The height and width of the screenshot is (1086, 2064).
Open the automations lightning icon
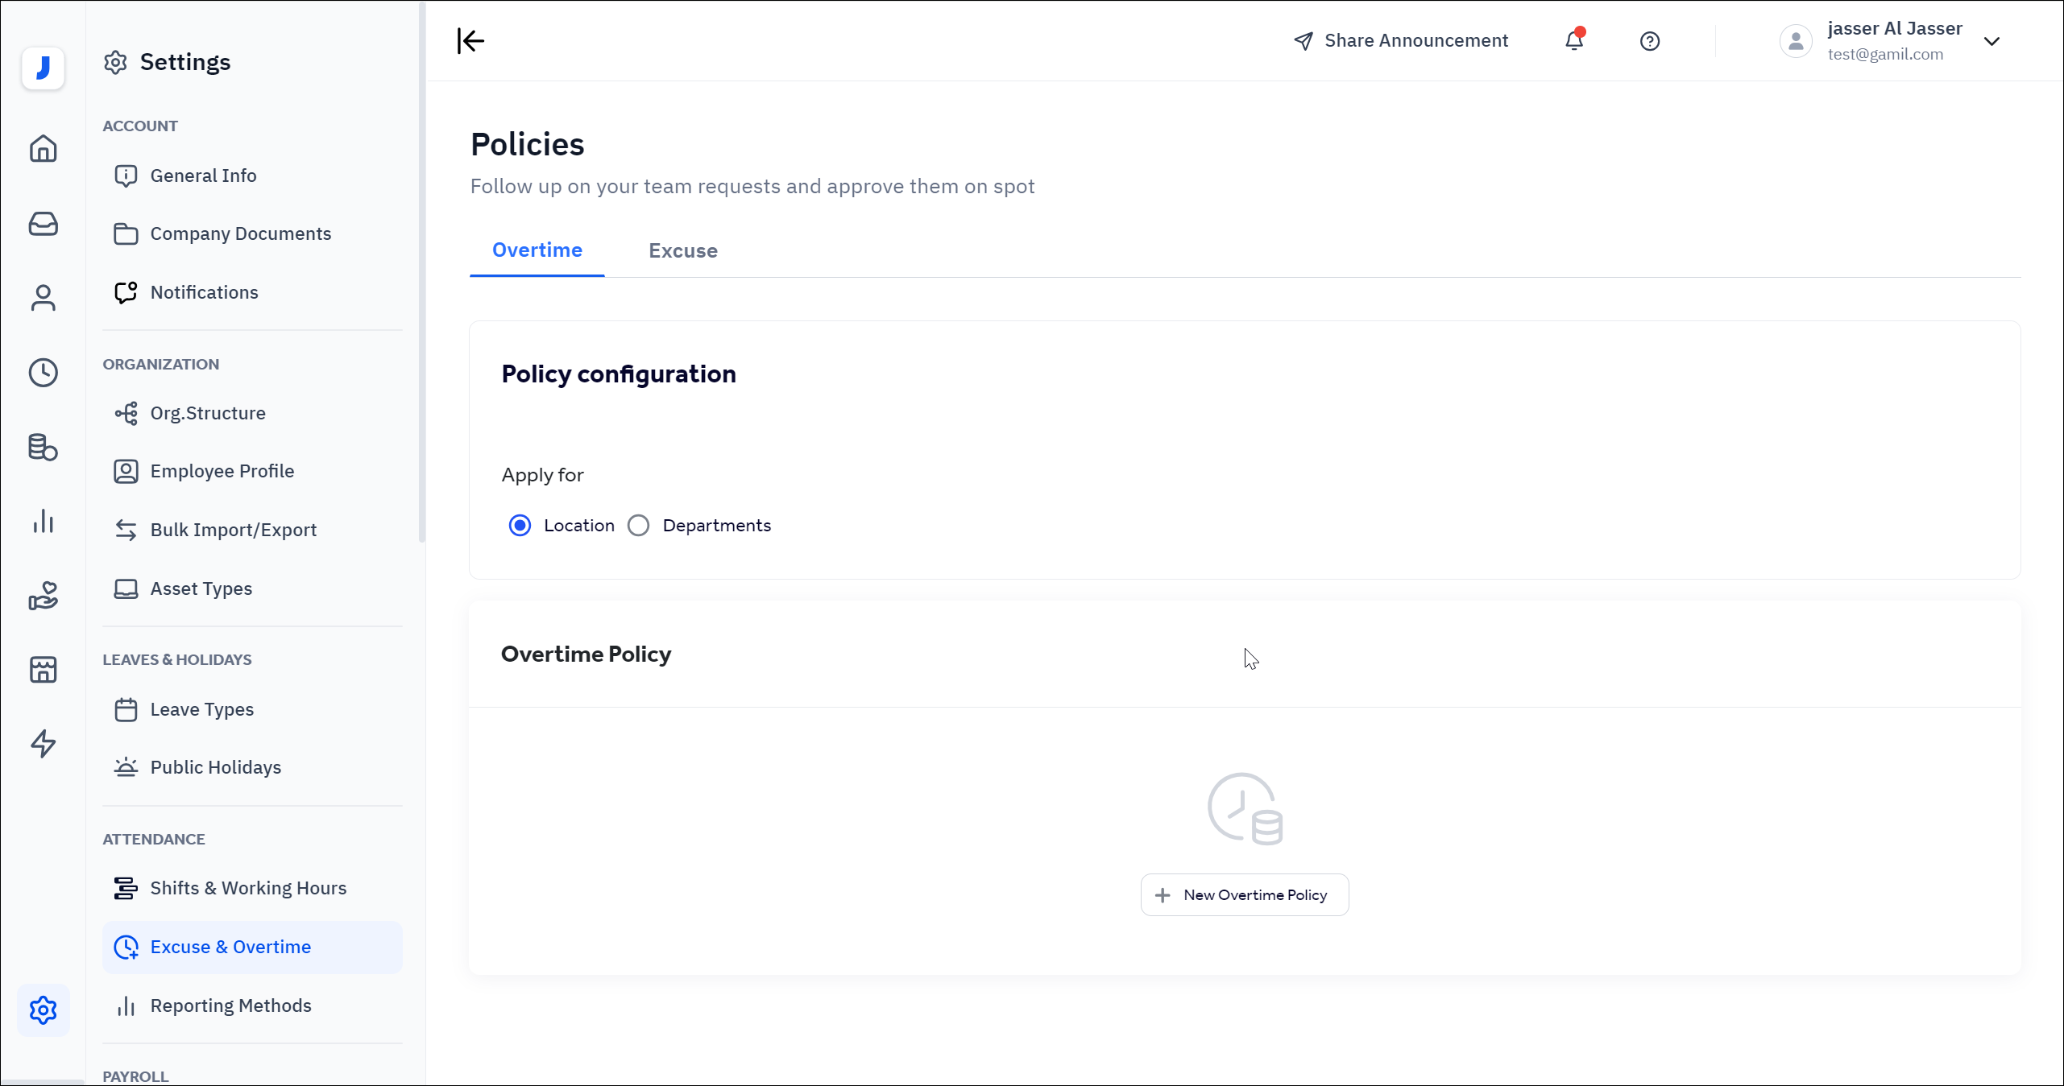(x=43, y=745)
